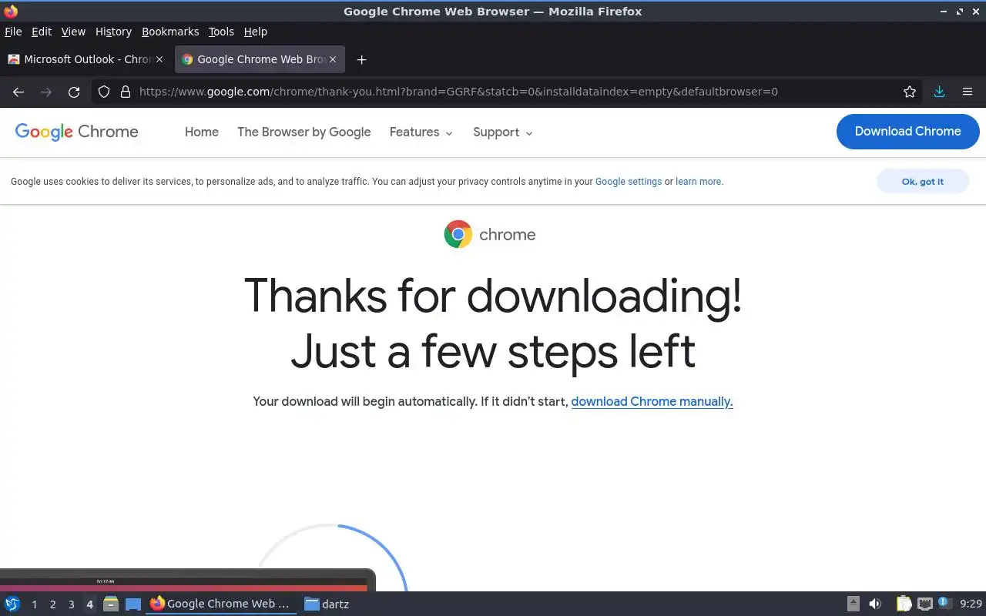Open the Firefox hamburger application menu
This screenshot has height=616, width=986.
[968, 92]
